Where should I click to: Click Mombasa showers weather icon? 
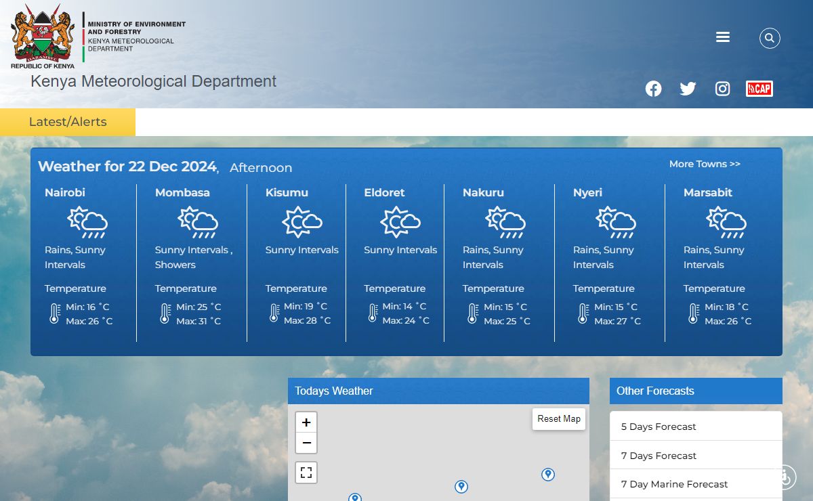click(x=198, y=222)
